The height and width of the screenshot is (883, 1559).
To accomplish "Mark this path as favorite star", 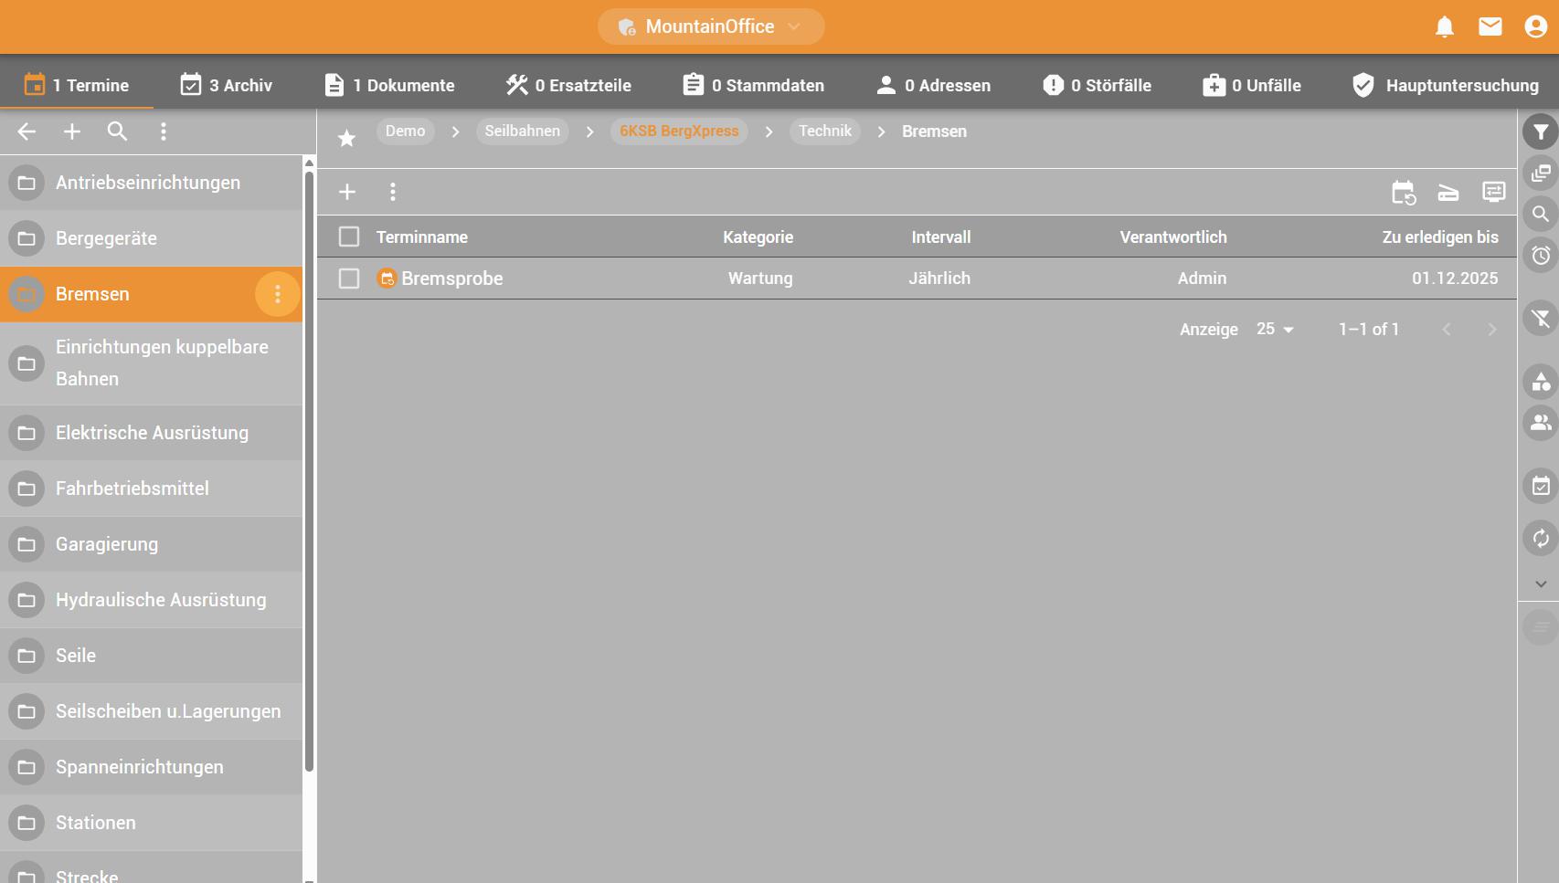I will pyautogui.click(x=346, y=138).
